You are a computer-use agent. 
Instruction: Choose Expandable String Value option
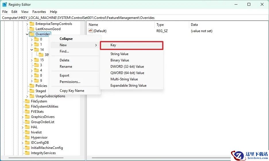(131, 86)
